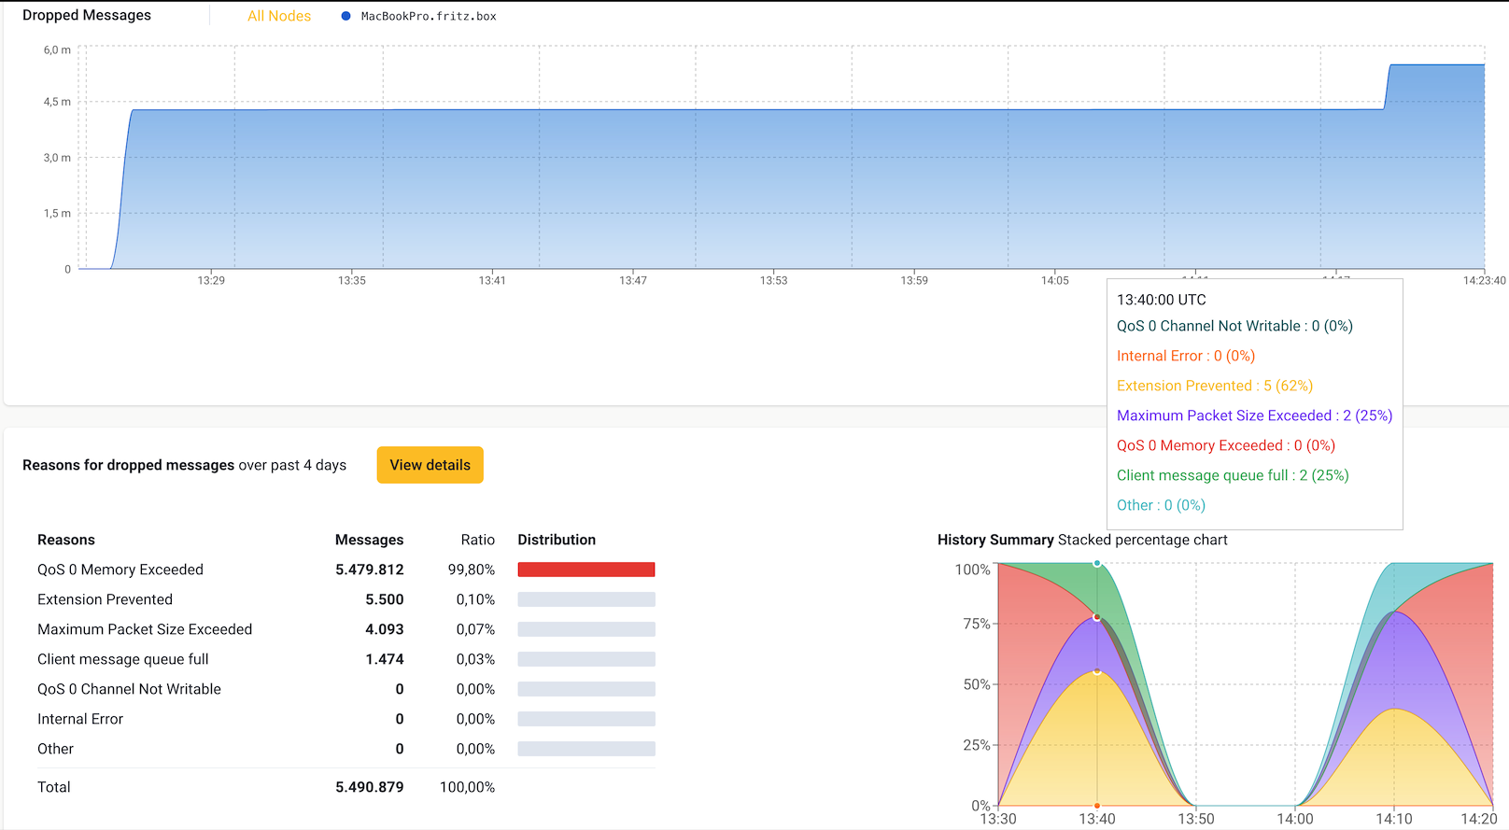Click the red-outlined data point at 13:40 near 75%

[x=1097, y=617]
